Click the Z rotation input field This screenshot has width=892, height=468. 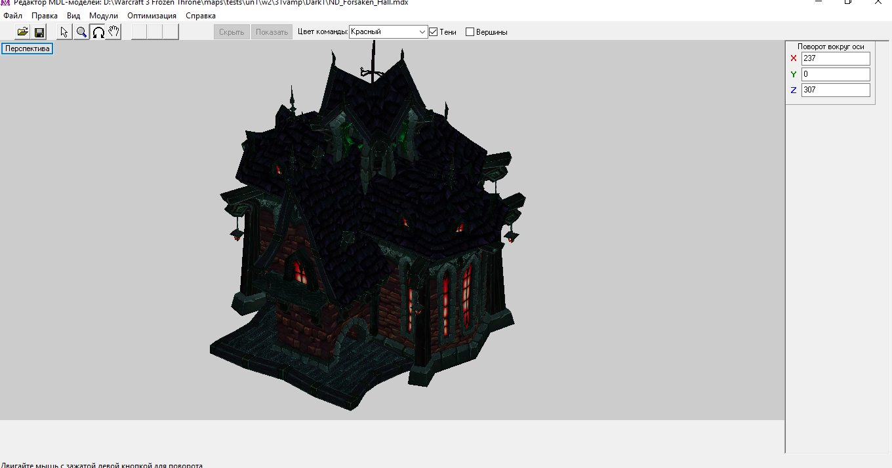click(x=836, y=90)
